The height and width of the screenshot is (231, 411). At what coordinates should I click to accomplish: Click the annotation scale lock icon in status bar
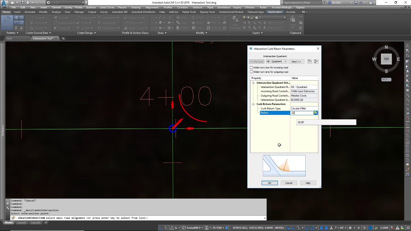(x=227, y=228)
